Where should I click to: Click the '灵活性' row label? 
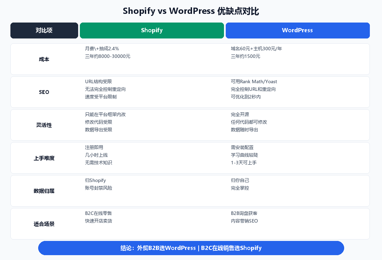44,125
